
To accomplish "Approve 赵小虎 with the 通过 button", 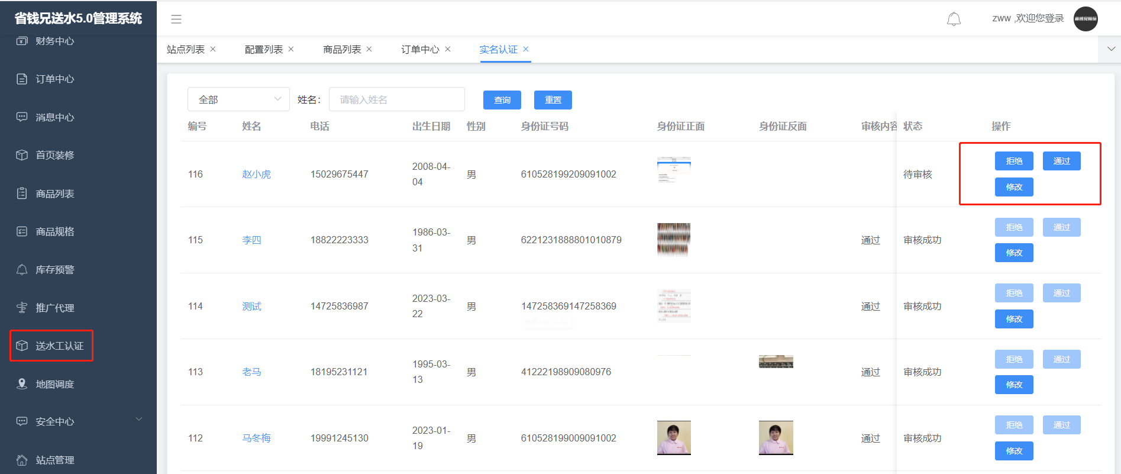I will [1061, 161].
